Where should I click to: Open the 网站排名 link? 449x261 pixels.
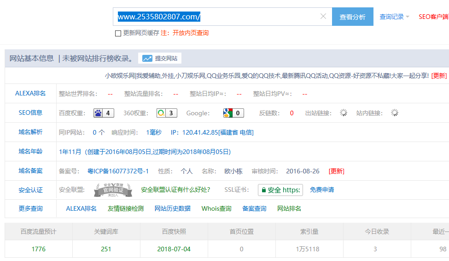(289, 208)
